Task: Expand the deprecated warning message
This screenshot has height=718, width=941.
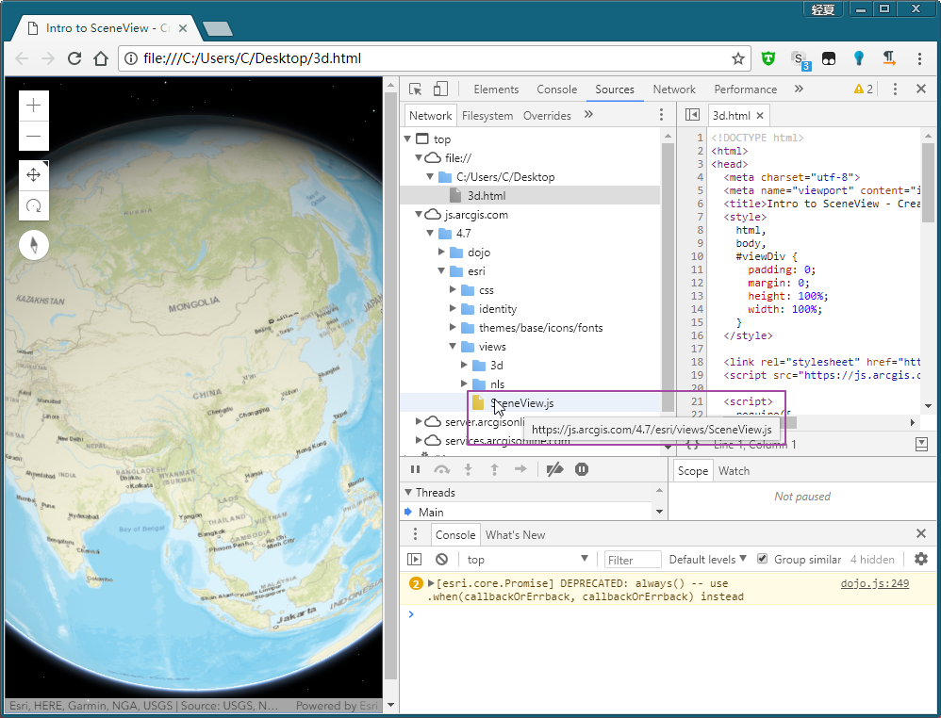Action: (431, 583)
